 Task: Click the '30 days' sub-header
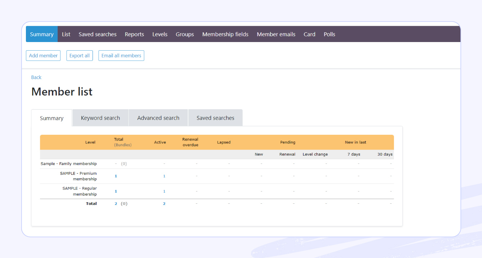[385, 154]
